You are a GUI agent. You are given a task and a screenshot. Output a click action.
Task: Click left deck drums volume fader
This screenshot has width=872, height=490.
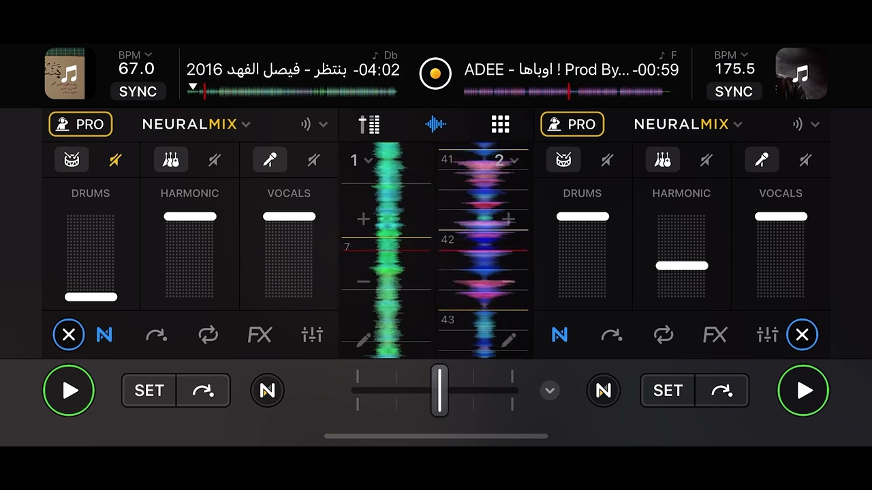[x=91, y=297]
